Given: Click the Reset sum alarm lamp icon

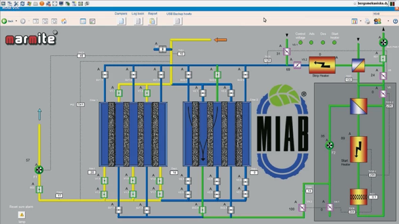Looking at the screenshot, I should (22, 215).
